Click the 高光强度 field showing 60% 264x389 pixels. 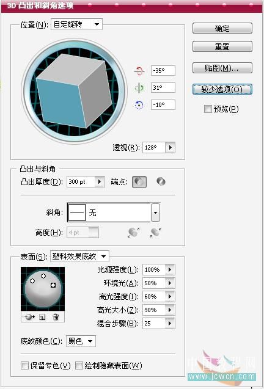pyautogui.click(x=154, y=296)
